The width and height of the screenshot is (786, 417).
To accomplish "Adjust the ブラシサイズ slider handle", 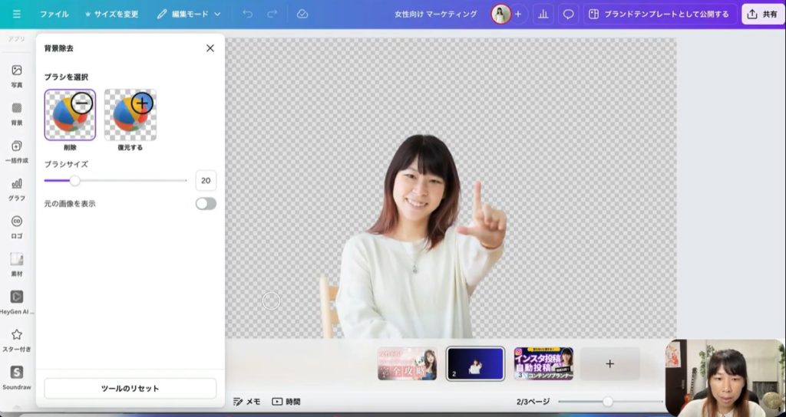I will tap(74, 181).
